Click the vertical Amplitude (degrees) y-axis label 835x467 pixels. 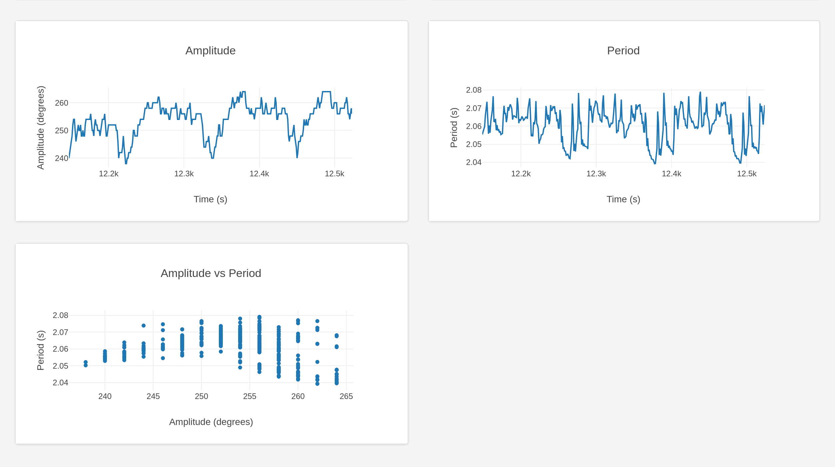coord(40,128)
